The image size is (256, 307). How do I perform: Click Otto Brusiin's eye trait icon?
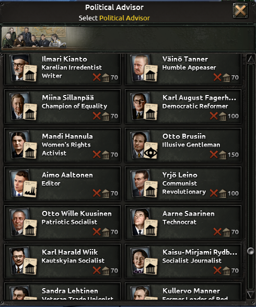click(x=150, y=152)
